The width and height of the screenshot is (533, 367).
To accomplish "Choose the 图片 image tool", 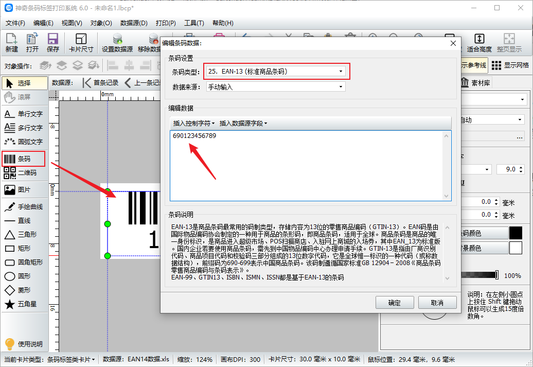I will [x=24, y=190].
